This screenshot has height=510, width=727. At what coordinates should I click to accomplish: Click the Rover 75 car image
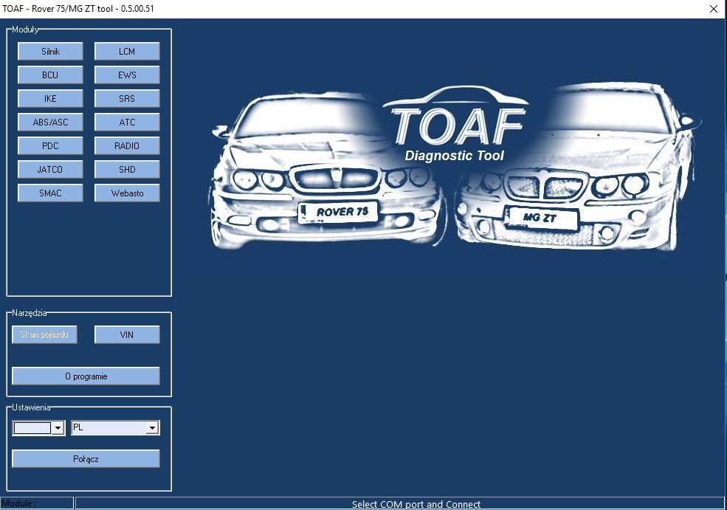327,170
